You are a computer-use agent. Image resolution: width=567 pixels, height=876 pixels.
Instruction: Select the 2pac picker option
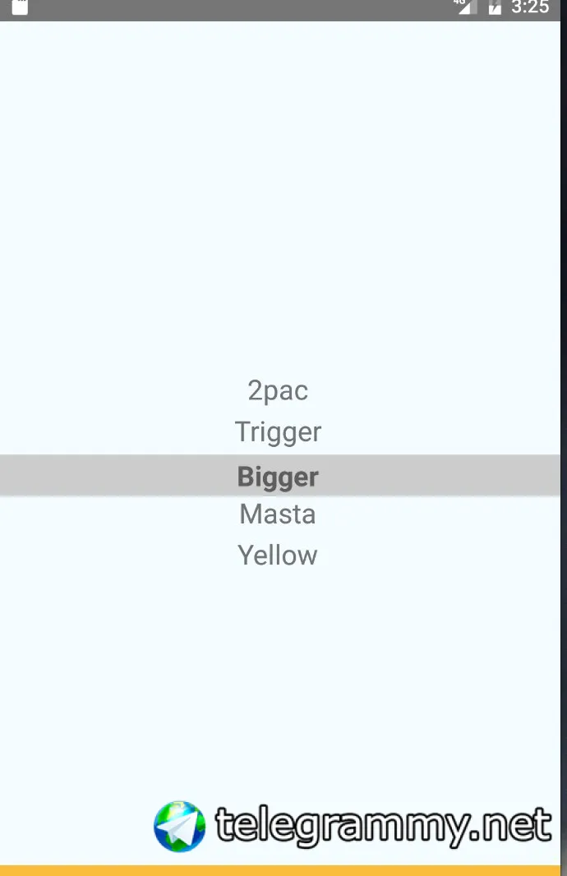(278, 390)
